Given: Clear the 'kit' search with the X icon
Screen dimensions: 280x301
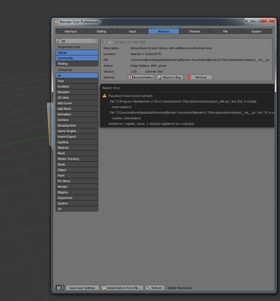Looking at the screenshot, I should 95,41.
